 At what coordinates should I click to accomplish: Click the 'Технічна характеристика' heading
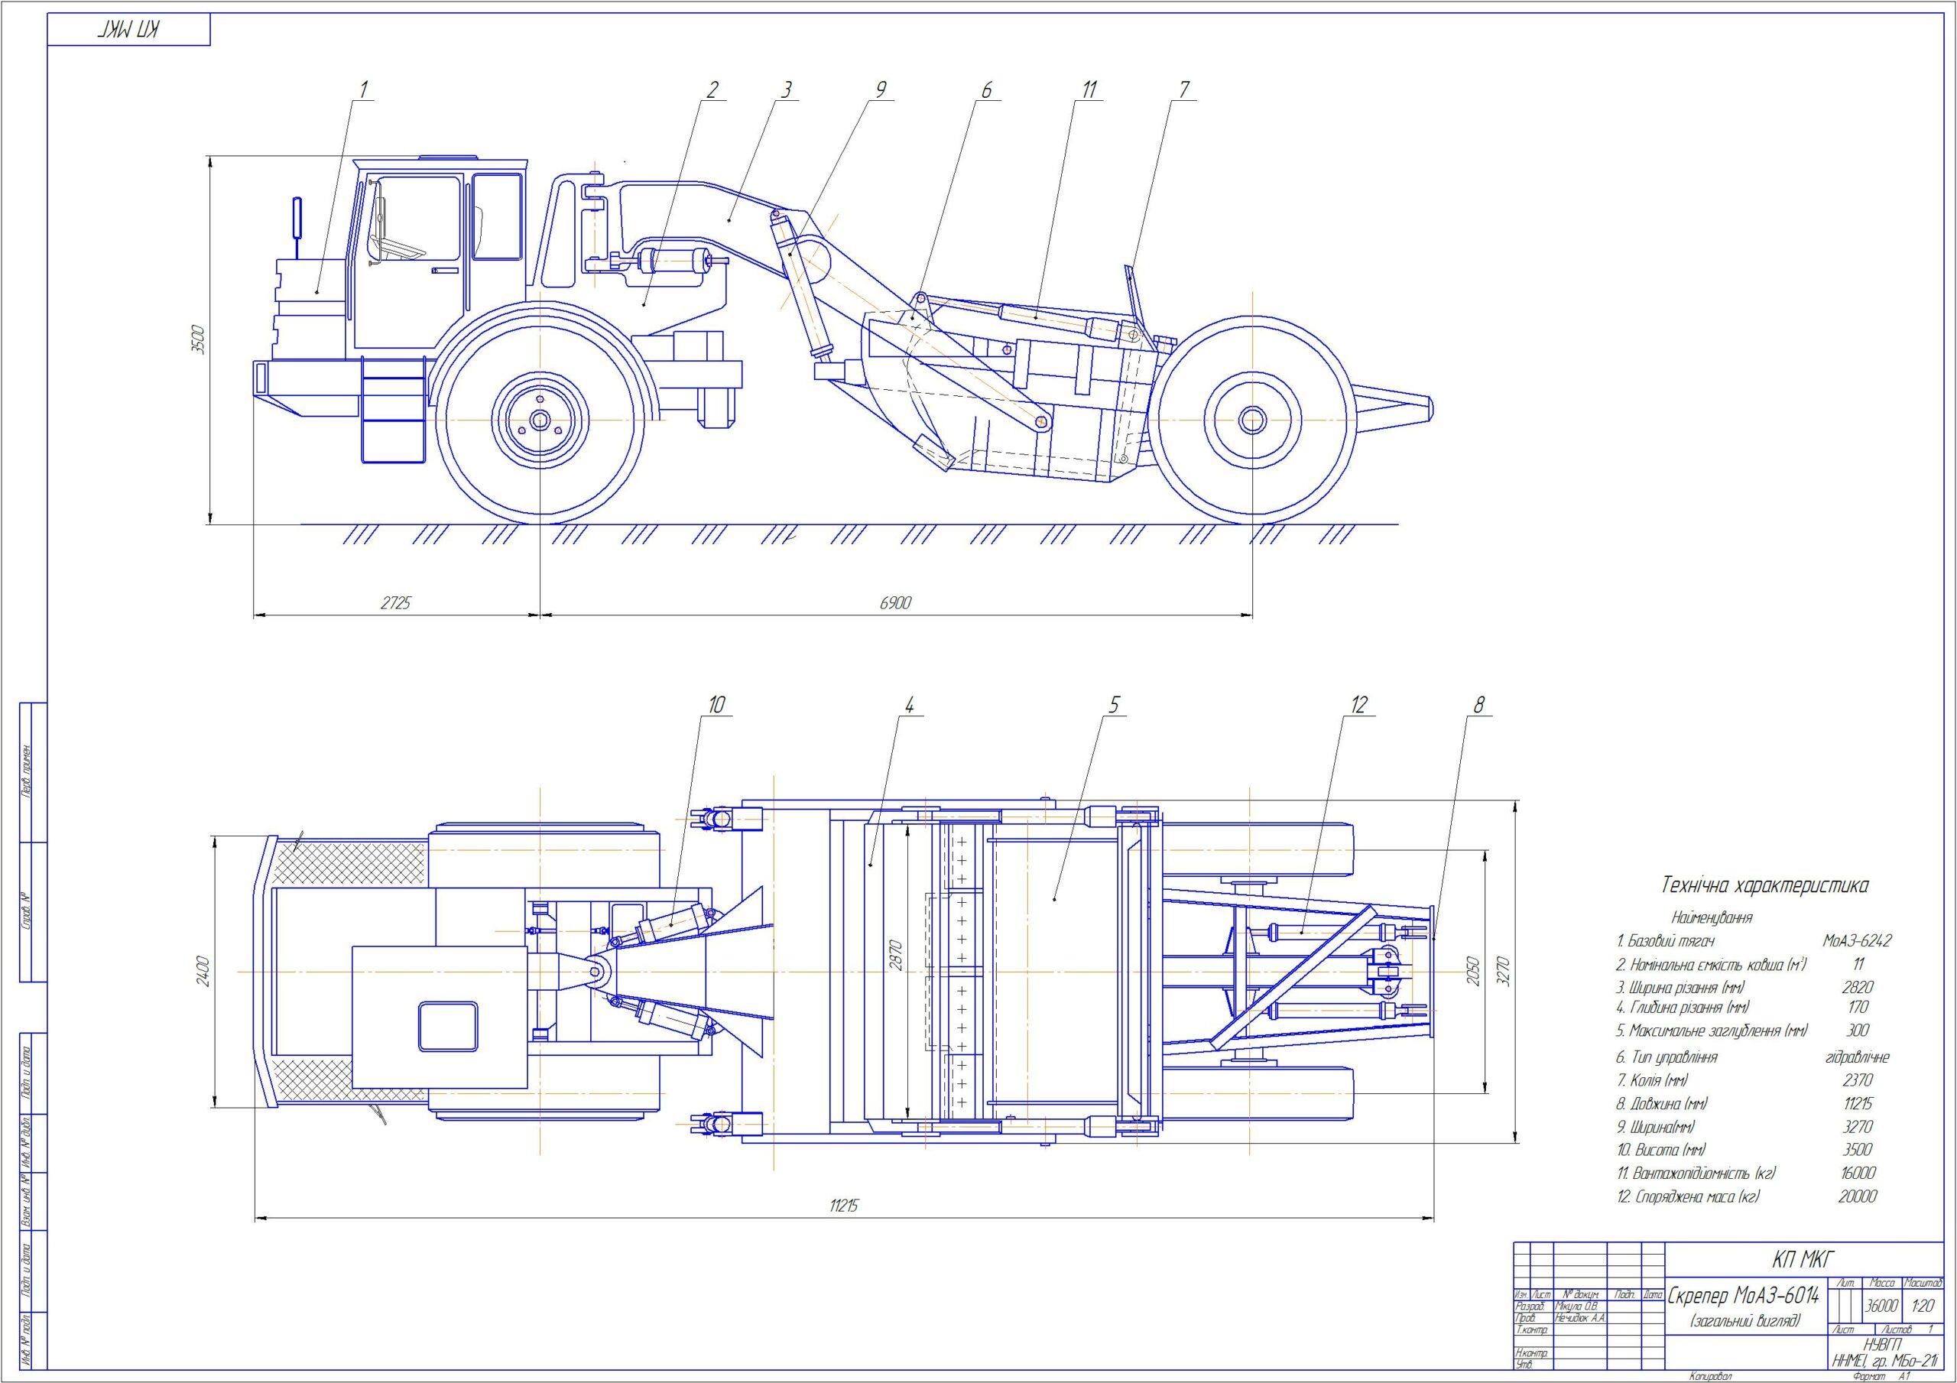pyautogui.click(x=1764, y=885)
